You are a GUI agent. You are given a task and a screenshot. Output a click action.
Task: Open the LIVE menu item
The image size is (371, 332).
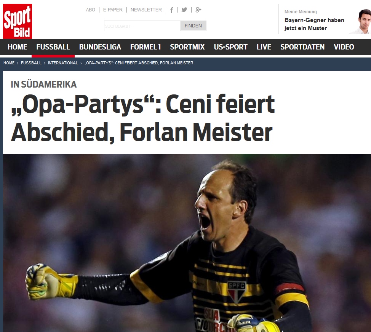(264, 47)
